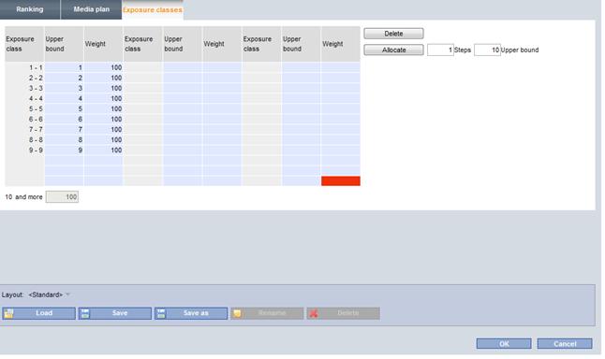The image size is (605, 359).
Task: Switch to the Media plan tab
Action: coord(92,9)
